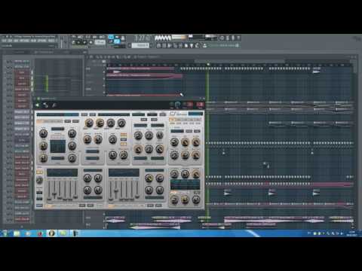Open plugin options arrow in Sylenth1 wrapper
Viewport: 362px width, 271px height.
pyautogui.click(x=37, y=105)
